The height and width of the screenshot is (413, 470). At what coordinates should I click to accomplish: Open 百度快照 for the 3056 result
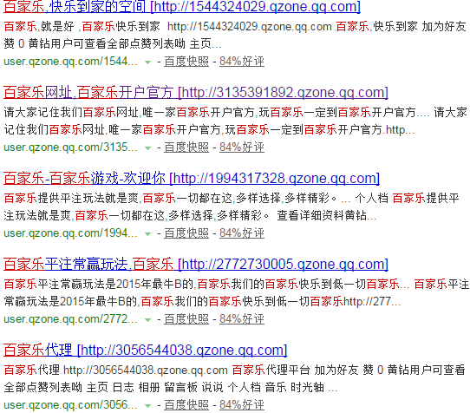pyautogui.click(x=186, y=405)
